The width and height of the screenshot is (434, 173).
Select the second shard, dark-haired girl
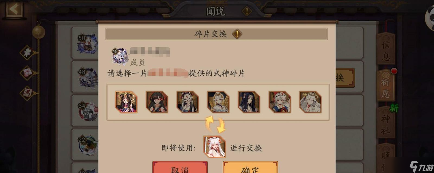coord(157,102)
